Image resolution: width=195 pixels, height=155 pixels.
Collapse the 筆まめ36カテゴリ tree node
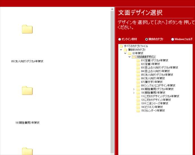coord(121,50)
